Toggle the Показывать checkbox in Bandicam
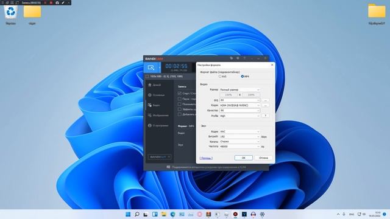The height and width of the screenshot is (219, 390). [180, 104]
